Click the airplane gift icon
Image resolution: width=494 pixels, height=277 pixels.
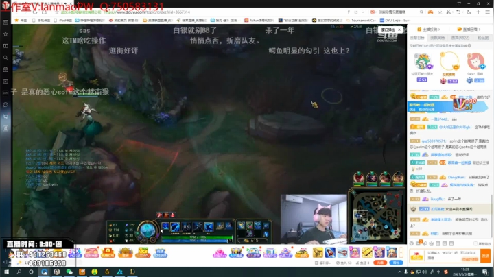point(342,252)
